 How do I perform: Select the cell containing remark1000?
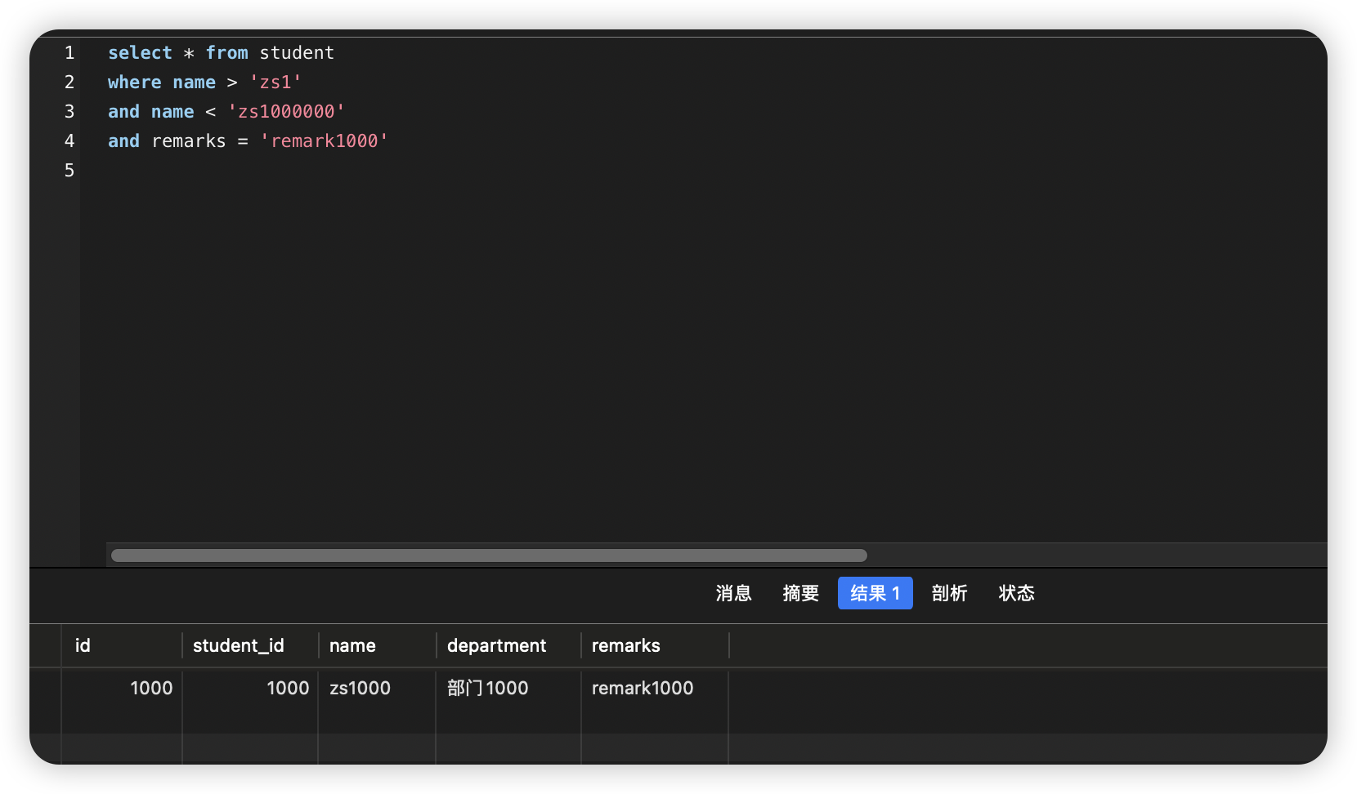(655, 689)
